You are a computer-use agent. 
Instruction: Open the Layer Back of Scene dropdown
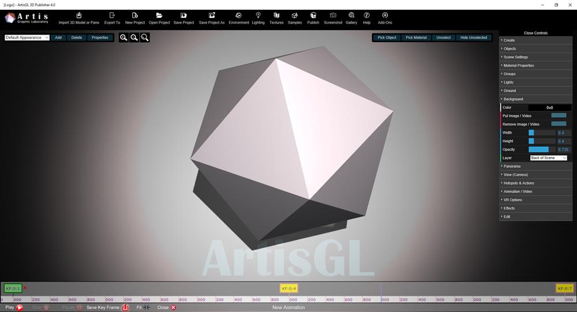pos(548,158)
